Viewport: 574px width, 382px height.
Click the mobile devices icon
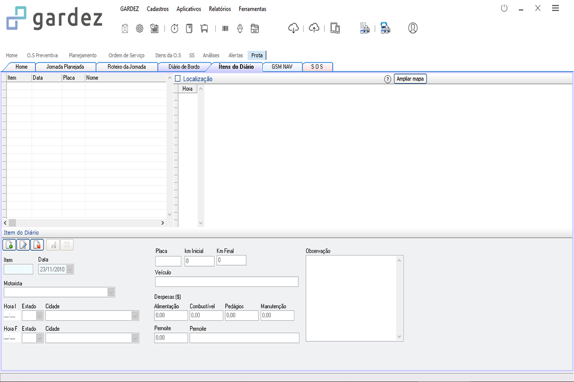(x=335, y=28)
